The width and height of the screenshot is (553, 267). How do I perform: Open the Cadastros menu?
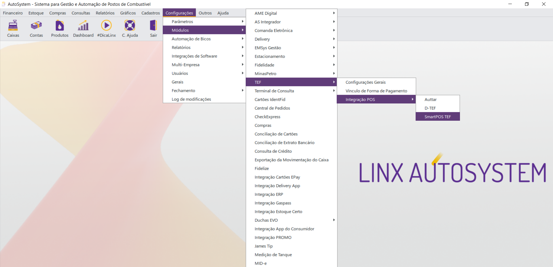click(151, 13)
